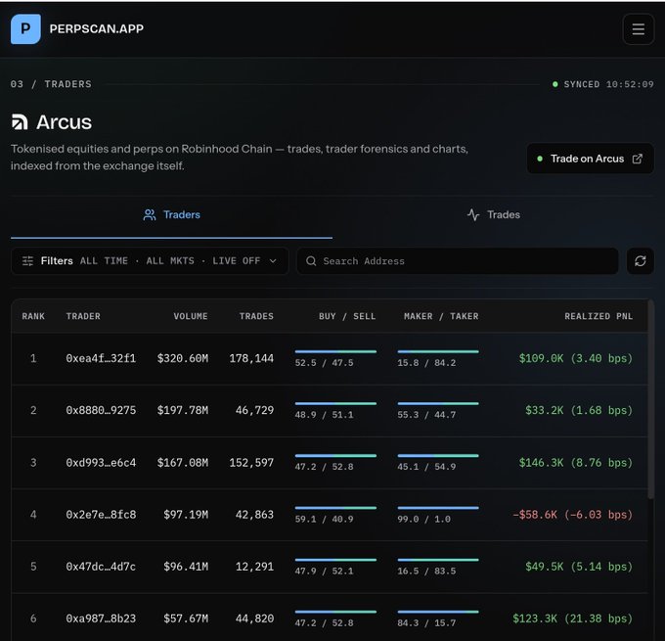The height and width of the screenshot is (641, 665).
Task: Open trader 0x2e7e…8fc8
Action: pos(101,515)
